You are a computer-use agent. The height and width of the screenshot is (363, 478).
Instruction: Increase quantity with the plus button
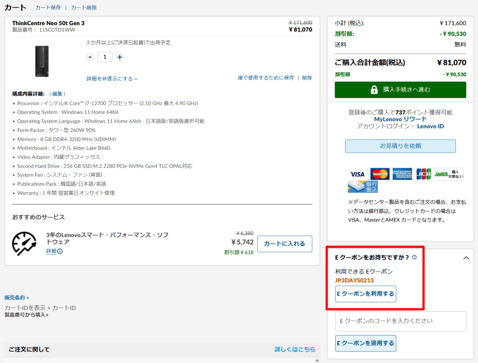point(119,57)
